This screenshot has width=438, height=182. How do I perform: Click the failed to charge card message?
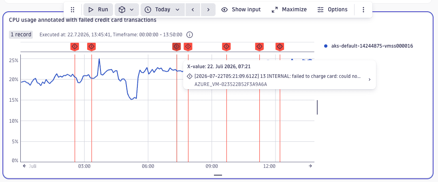tap(278, 76)
